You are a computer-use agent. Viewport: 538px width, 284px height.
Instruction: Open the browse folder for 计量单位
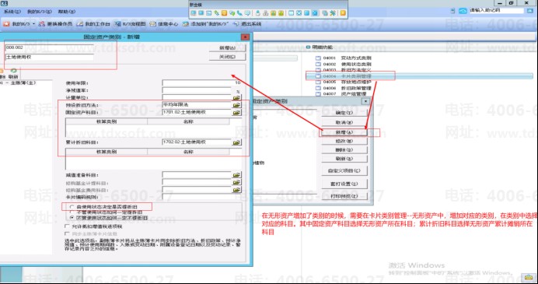pos(237,98)
